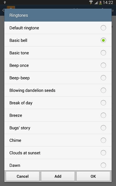Select the Basic bell radio button
The width and height of the screenshot is (116, 186).
[103, 40]
